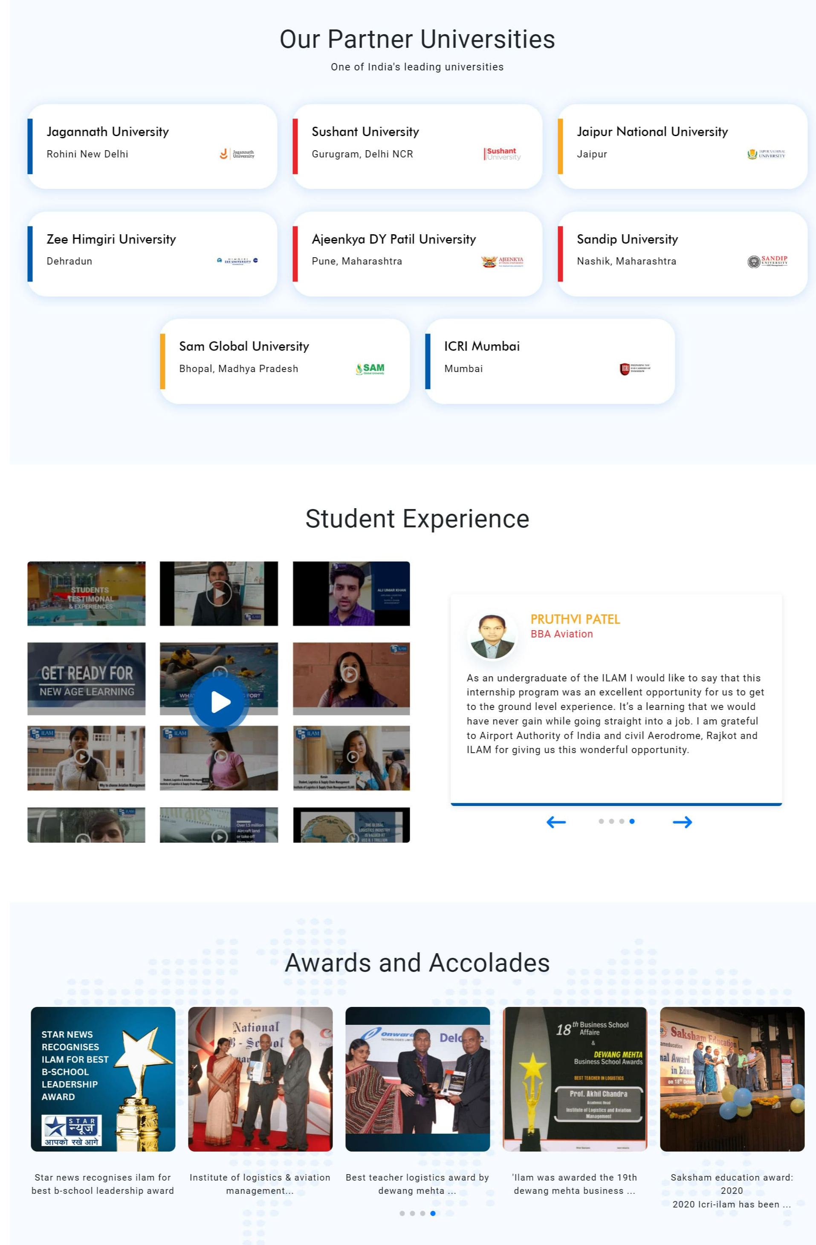Viewport: 816px width, 1245px height.
Task: Click the SAM Global University logo
Action: tap(370, 369)
